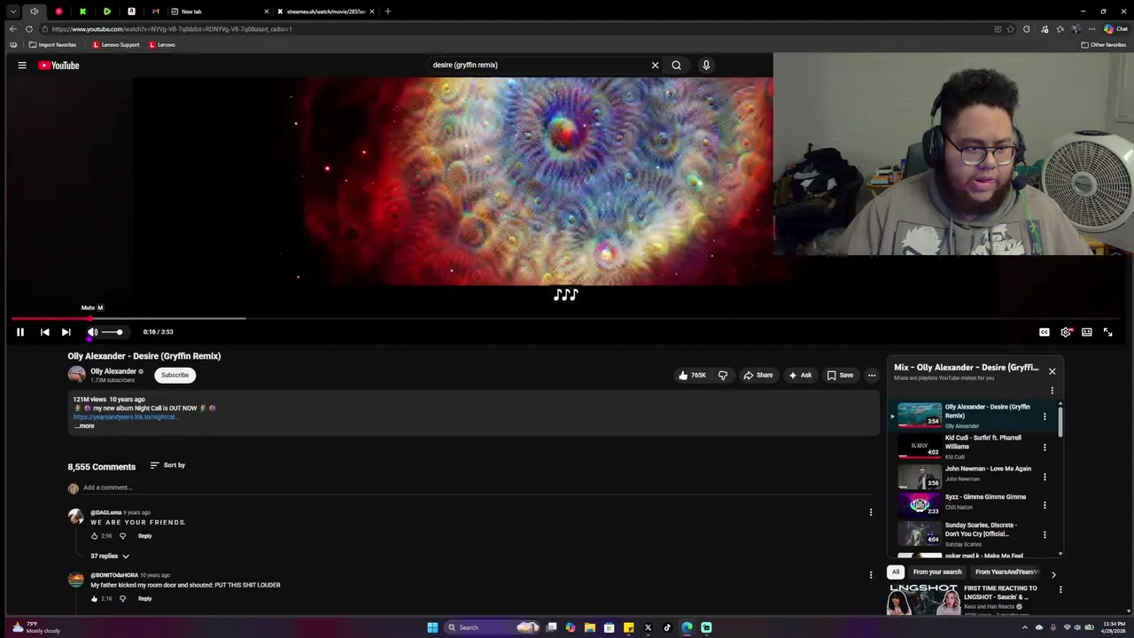Go to the previous video in the player

[x=44, y=332]
